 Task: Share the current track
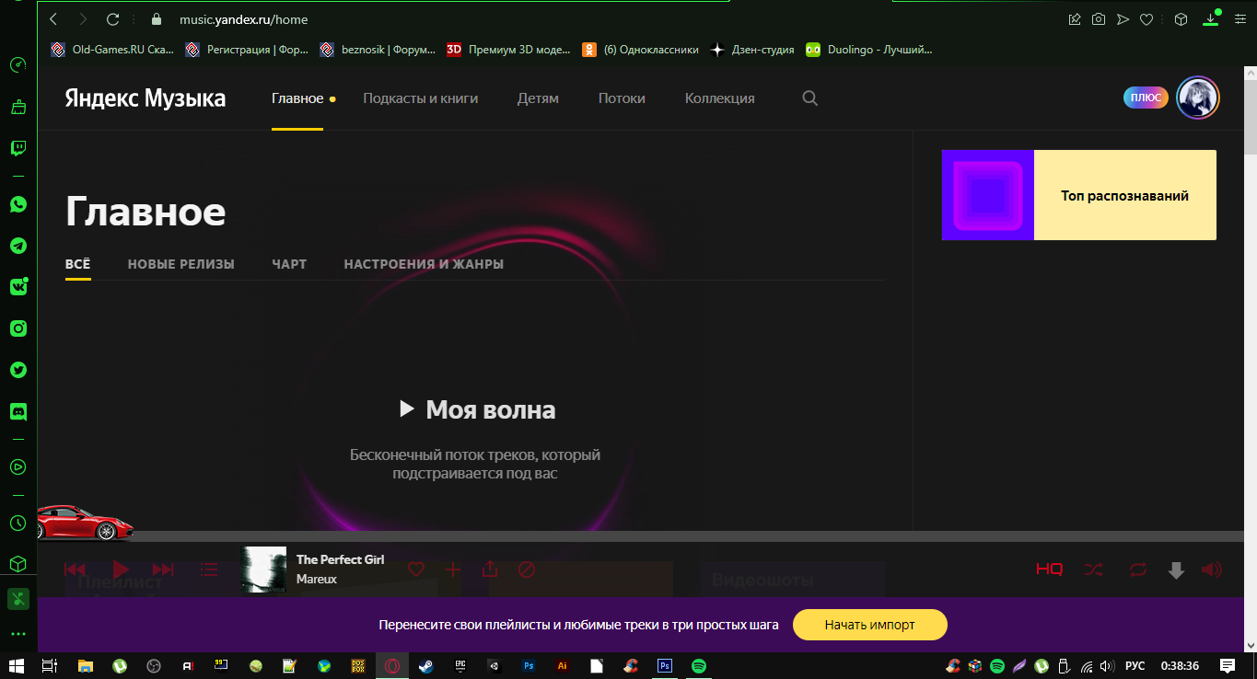490,570
